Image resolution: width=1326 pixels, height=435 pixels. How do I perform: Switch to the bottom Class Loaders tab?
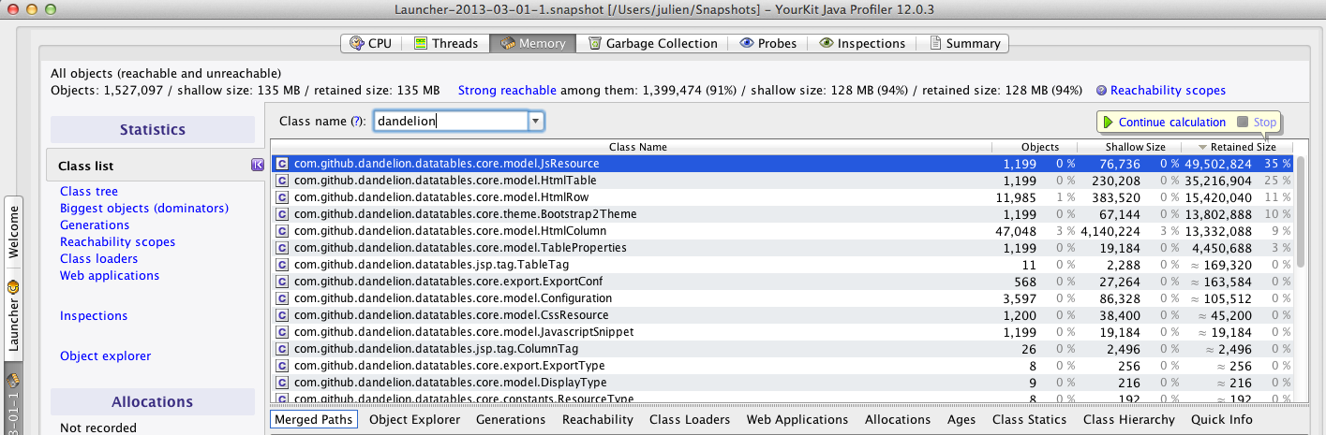tap(690, 419)
